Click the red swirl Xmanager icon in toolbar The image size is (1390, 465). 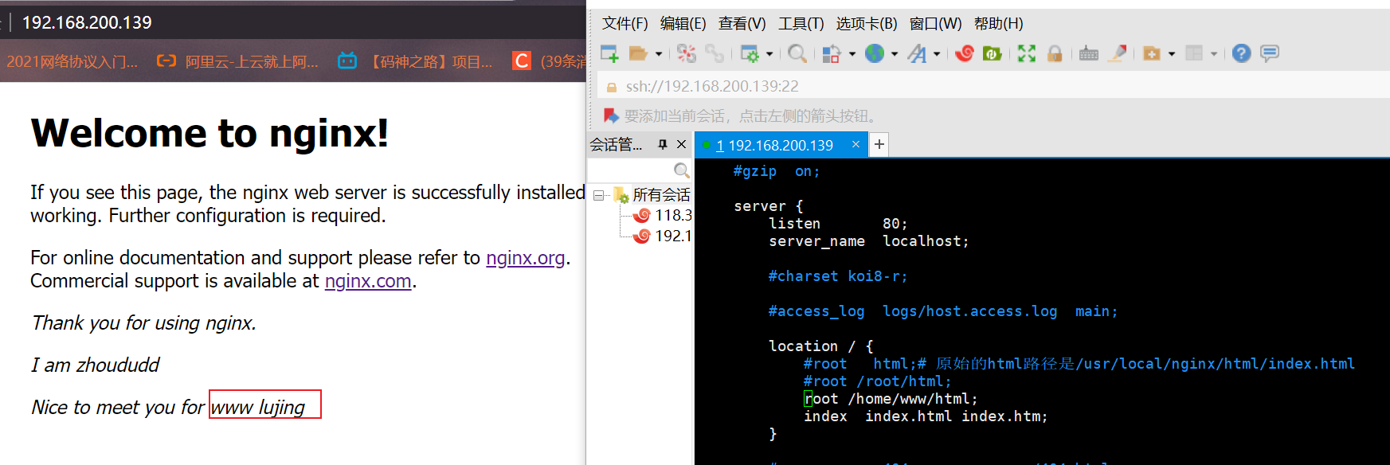point(965,53)
